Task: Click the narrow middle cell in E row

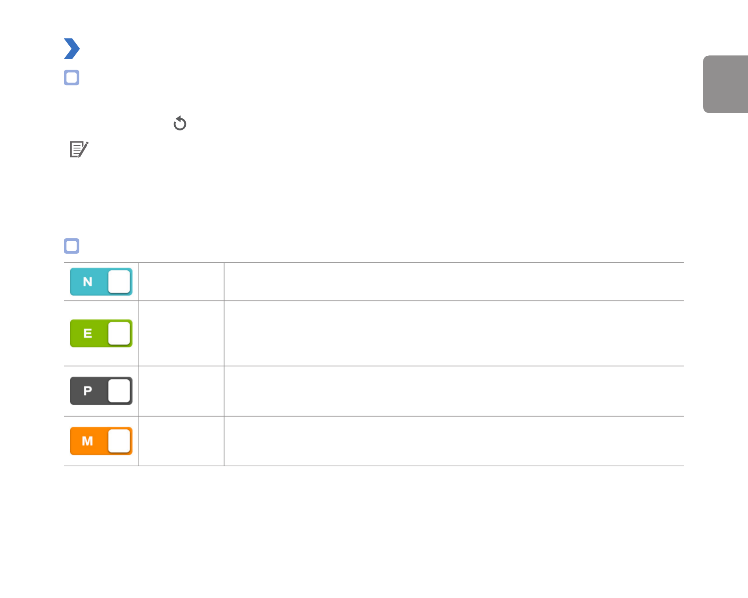Action: [181, 333]
